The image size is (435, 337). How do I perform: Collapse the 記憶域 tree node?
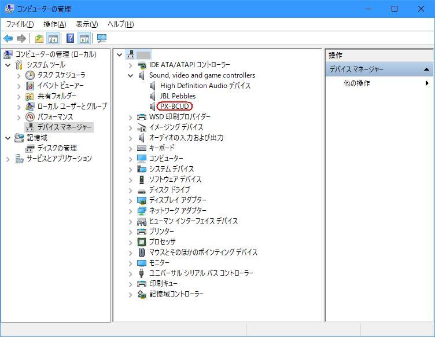point(8,138)
